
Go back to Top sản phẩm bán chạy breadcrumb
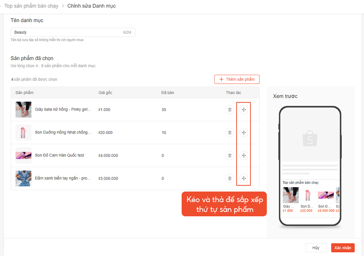(x=31, y=6)
